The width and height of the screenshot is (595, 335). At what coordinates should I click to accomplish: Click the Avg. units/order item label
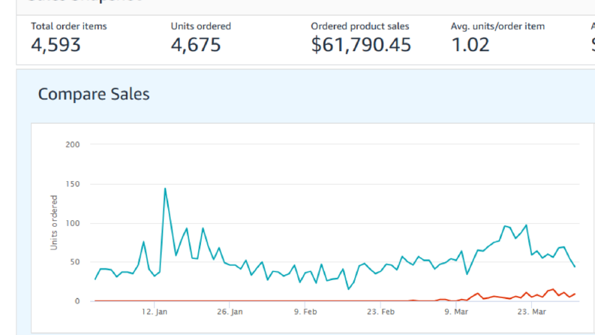pos(497,26)
